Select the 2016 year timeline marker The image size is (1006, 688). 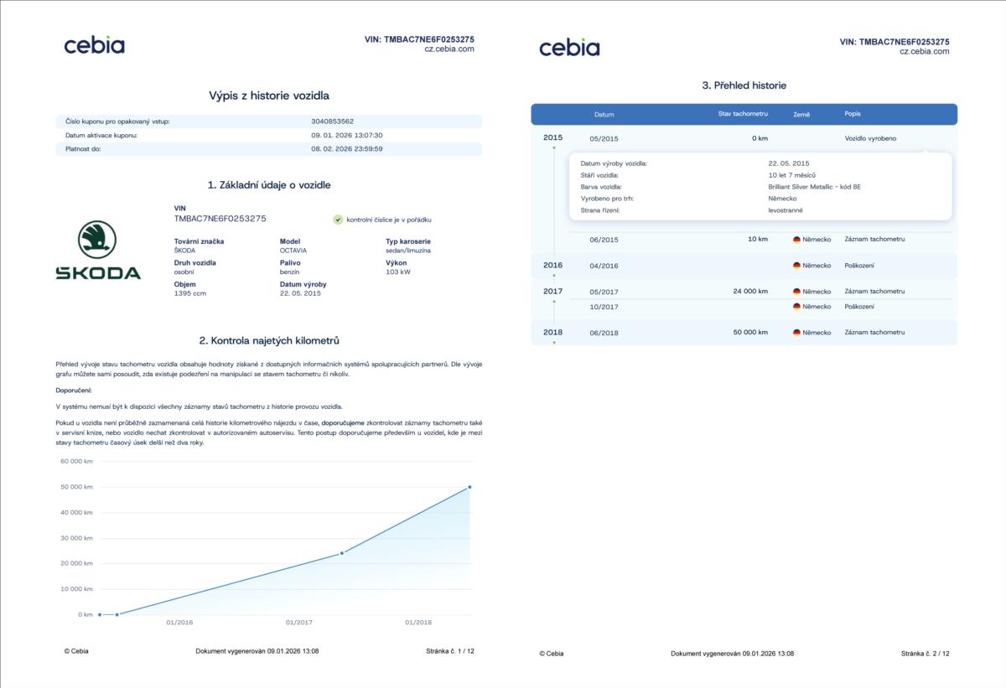[552, 265]
